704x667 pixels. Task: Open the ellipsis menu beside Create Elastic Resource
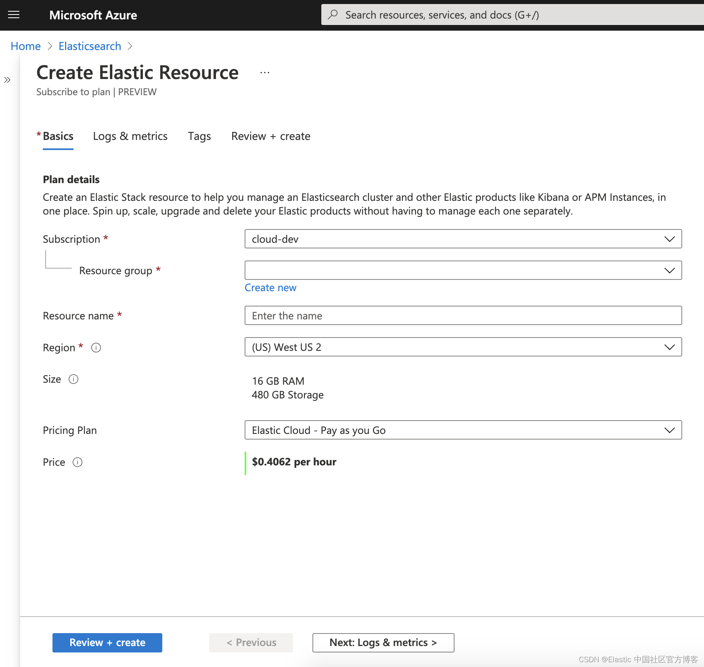[264, 73]
